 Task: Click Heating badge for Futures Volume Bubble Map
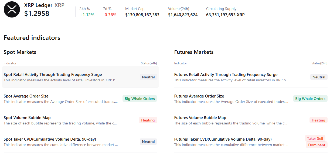click(x=318, y=120)
